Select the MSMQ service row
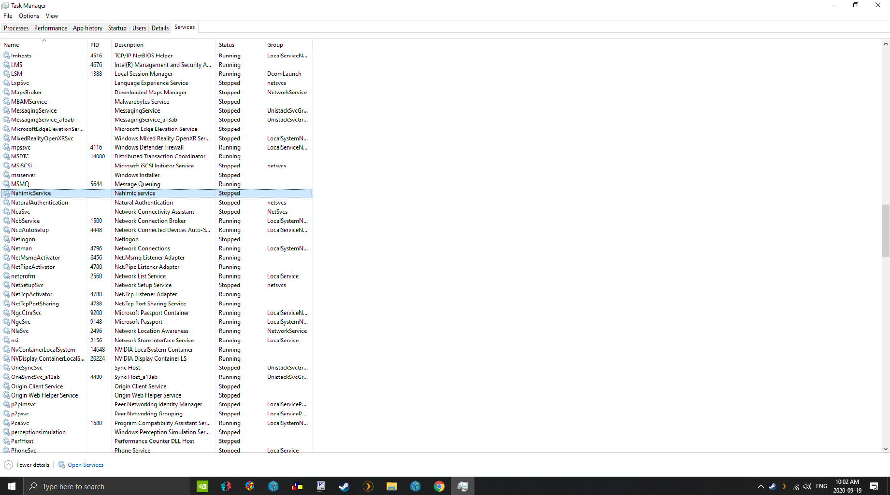This screenshot has width=890, height=495. point(157,184)
